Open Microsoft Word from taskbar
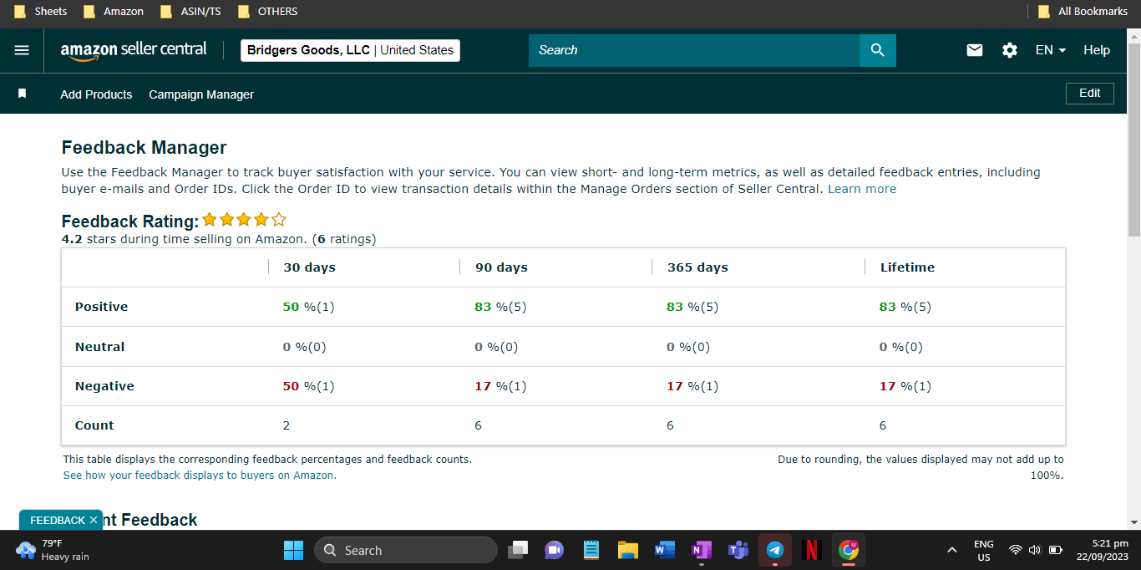Image resolution: width=1141 pixels, height=570 pixels. (664, 550)
